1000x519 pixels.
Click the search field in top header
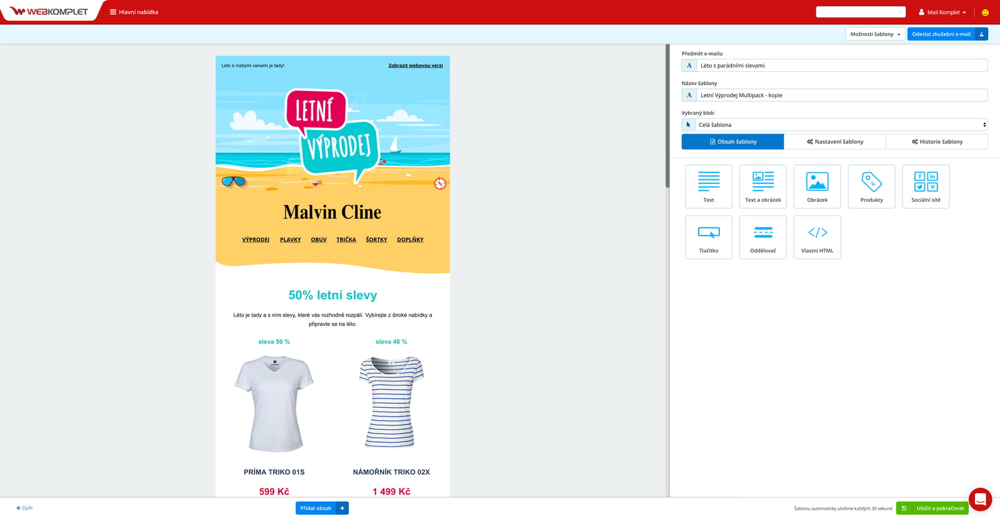(861, 12)
